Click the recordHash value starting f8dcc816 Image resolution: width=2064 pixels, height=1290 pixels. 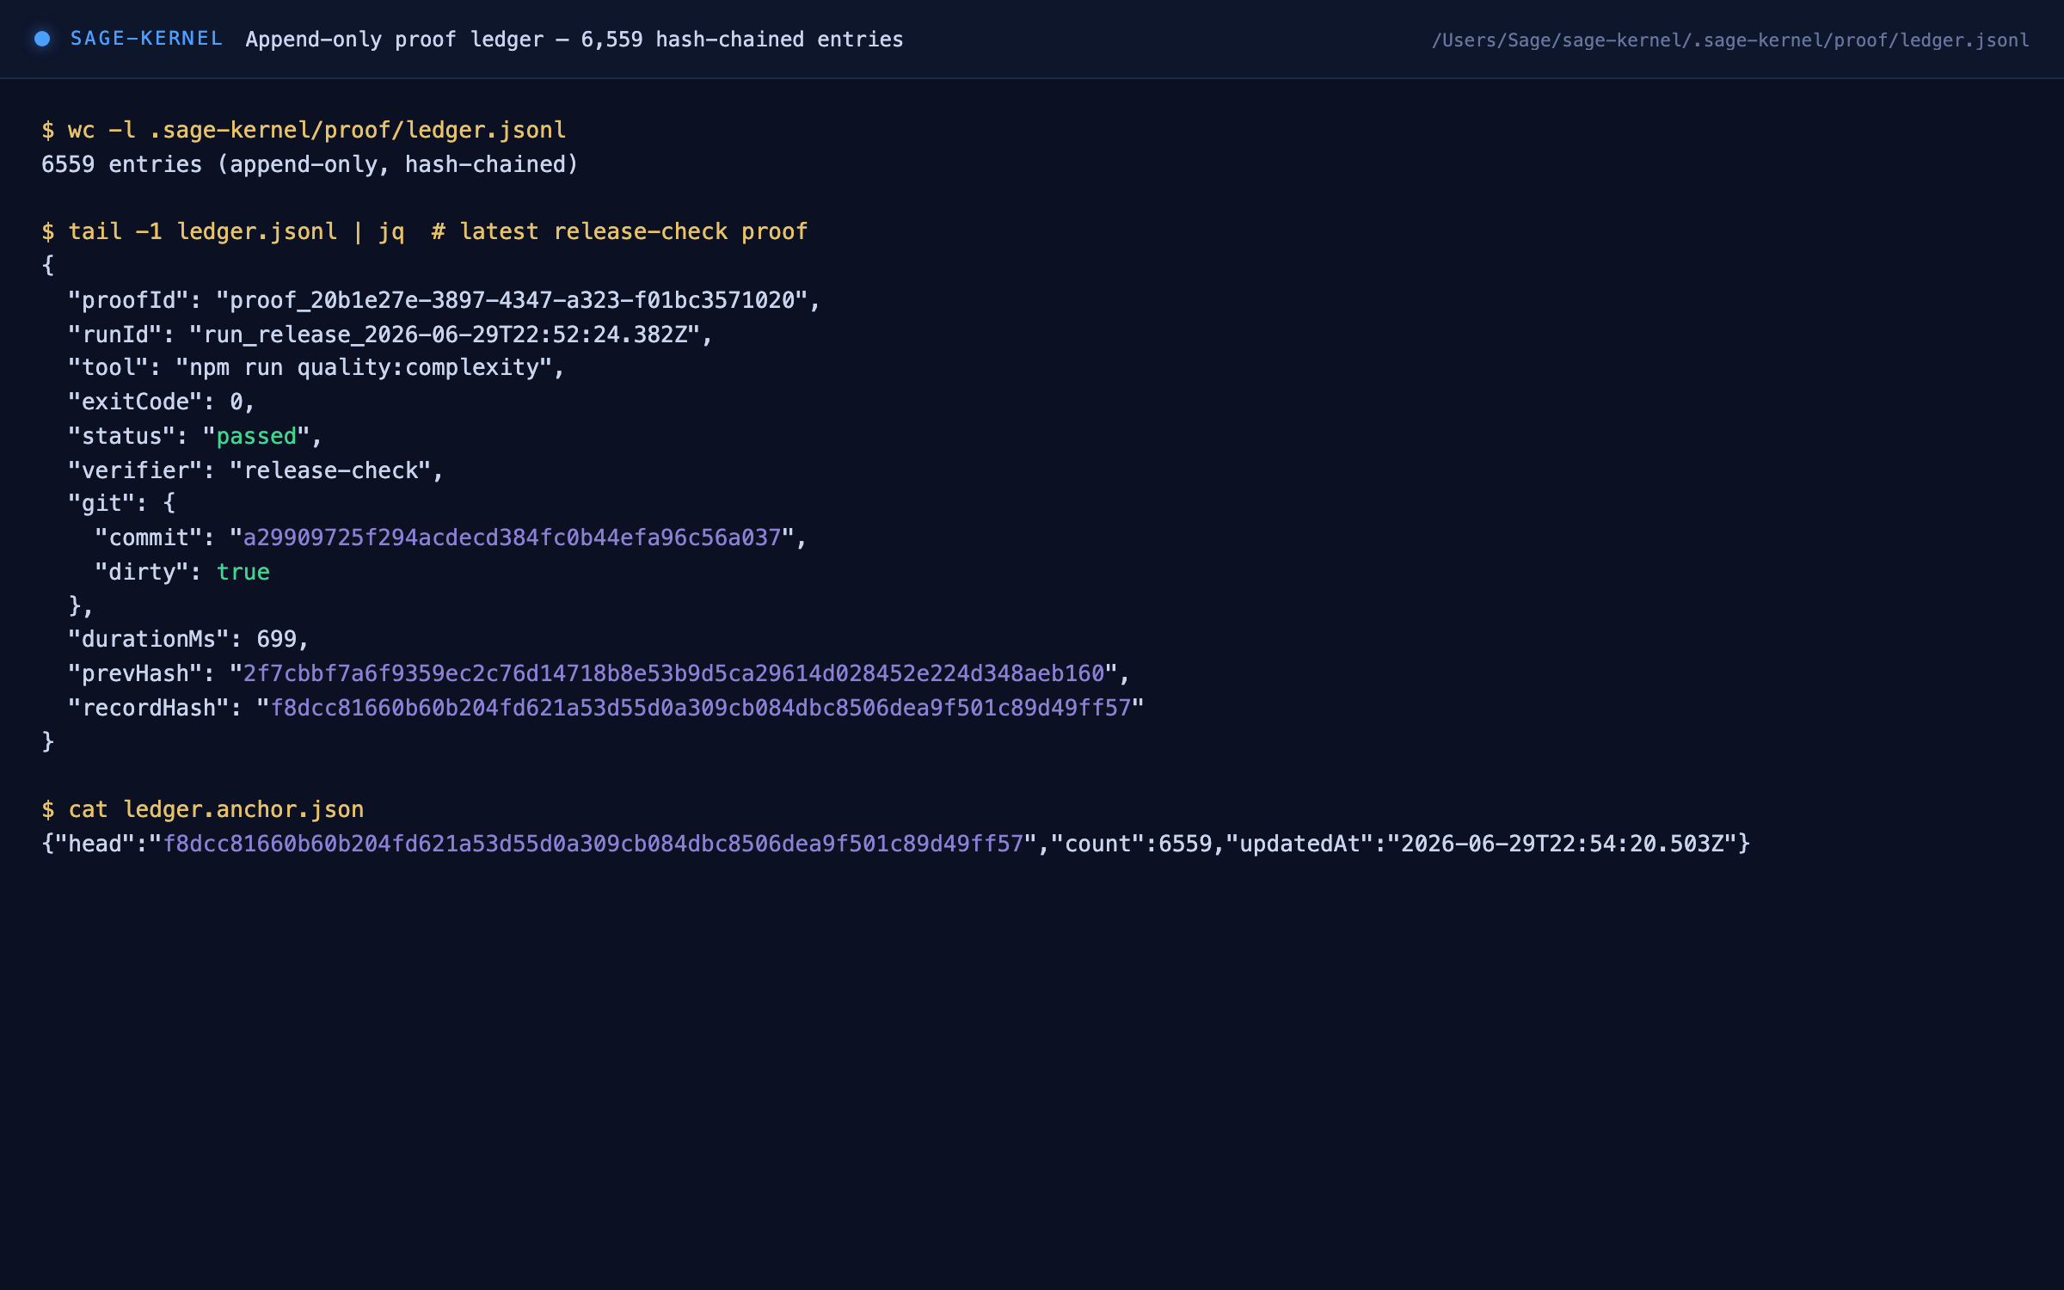pos(701,708)
